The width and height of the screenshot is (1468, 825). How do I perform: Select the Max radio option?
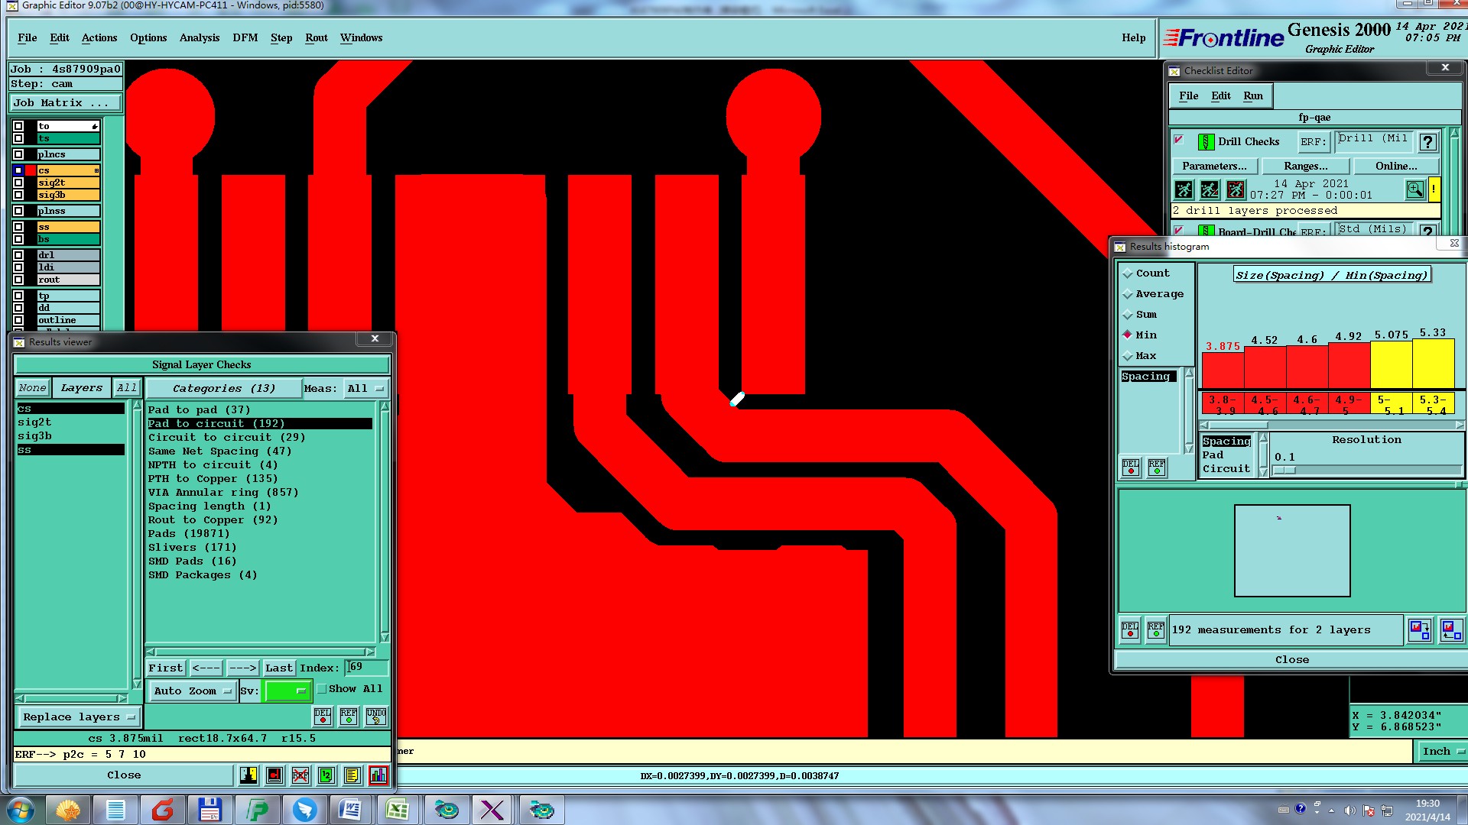[1127, 356]
